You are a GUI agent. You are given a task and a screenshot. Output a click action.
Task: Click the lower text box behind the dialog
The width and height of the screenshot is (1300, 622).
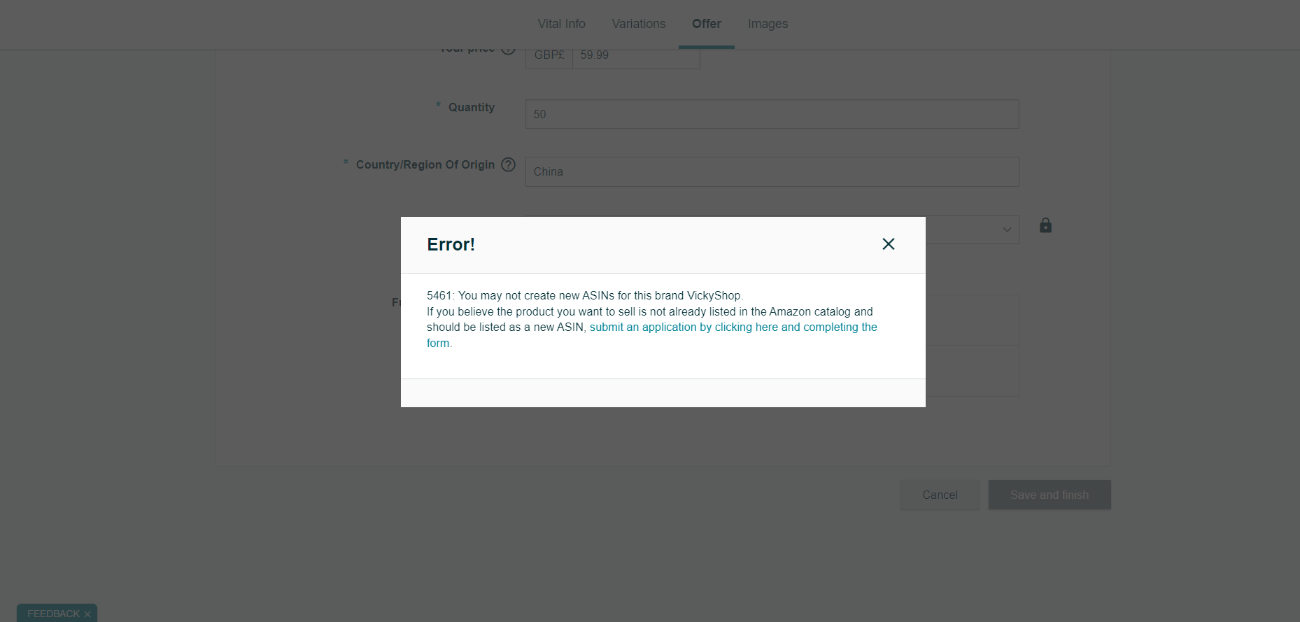(972, 371)
